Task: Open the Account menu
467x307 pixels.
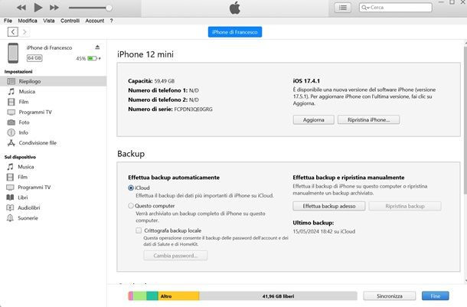Action: pos(95,21)
